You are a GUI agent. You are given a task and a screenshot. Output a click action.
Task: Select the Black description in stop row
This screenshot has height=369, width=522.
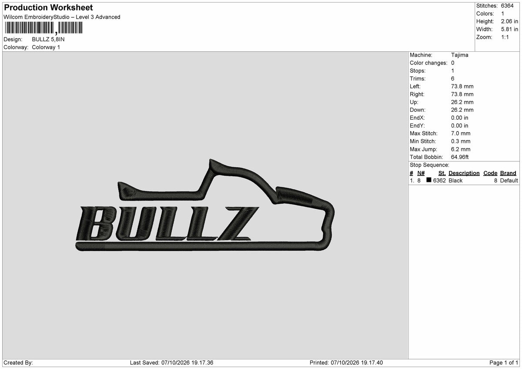point(455,181)
